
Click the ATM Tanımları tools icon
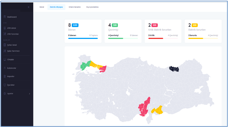(x=5, y=34)
